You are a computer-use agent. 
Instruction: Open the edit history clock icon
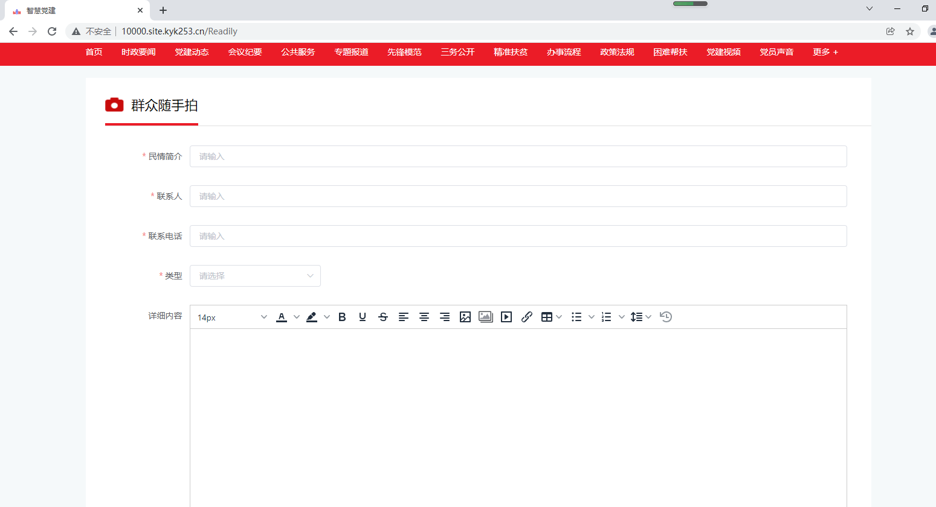coord(666,317)
